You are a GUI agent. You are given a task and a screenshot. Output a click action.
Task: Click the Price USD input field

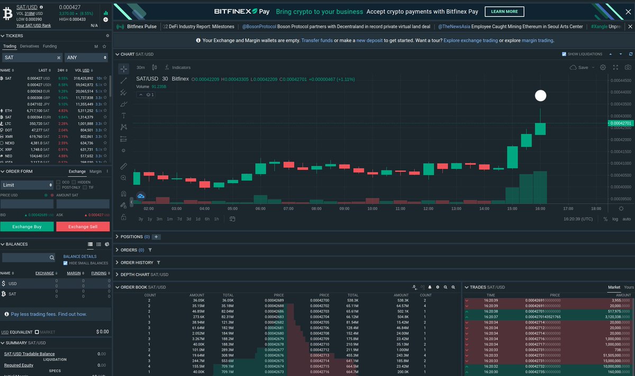[26, 204]
